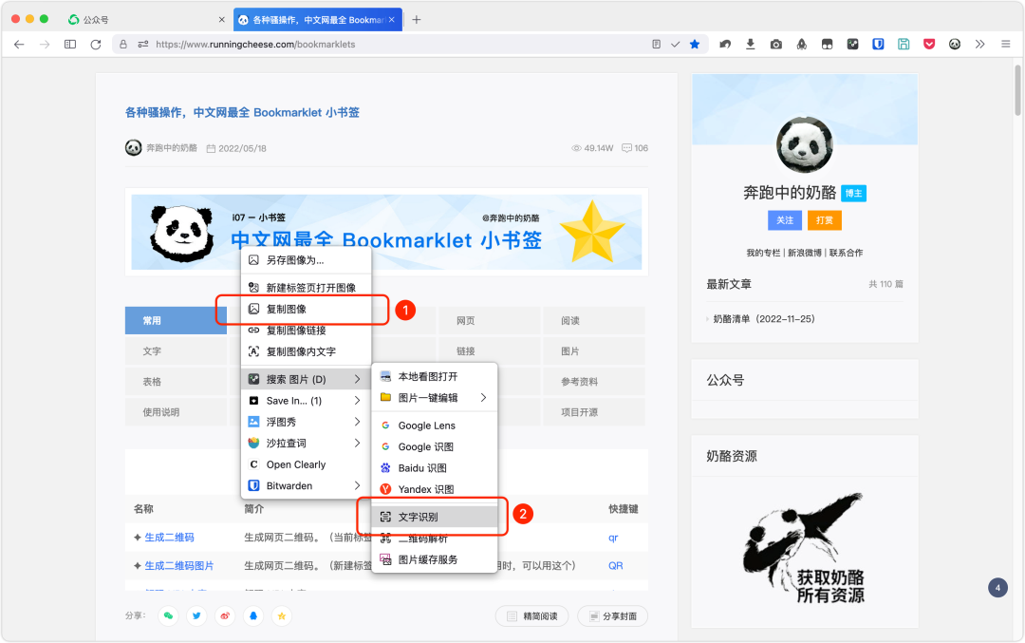The image size is (1025, 643).
Task: Click the blue bookmark star icon
Action: (x=695, y=45)
